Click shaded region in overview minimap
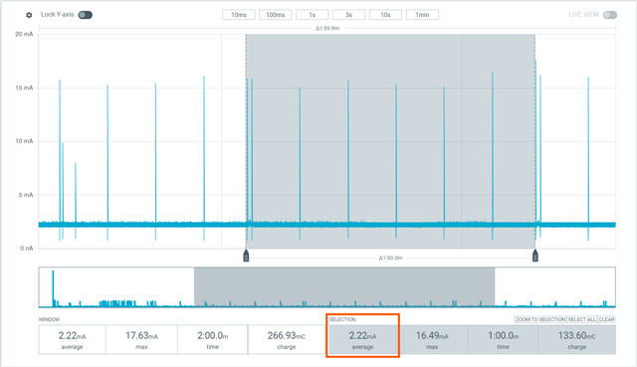Image resolution: width=637 pixels, height=367 pixels. click(x=344, y=287)
